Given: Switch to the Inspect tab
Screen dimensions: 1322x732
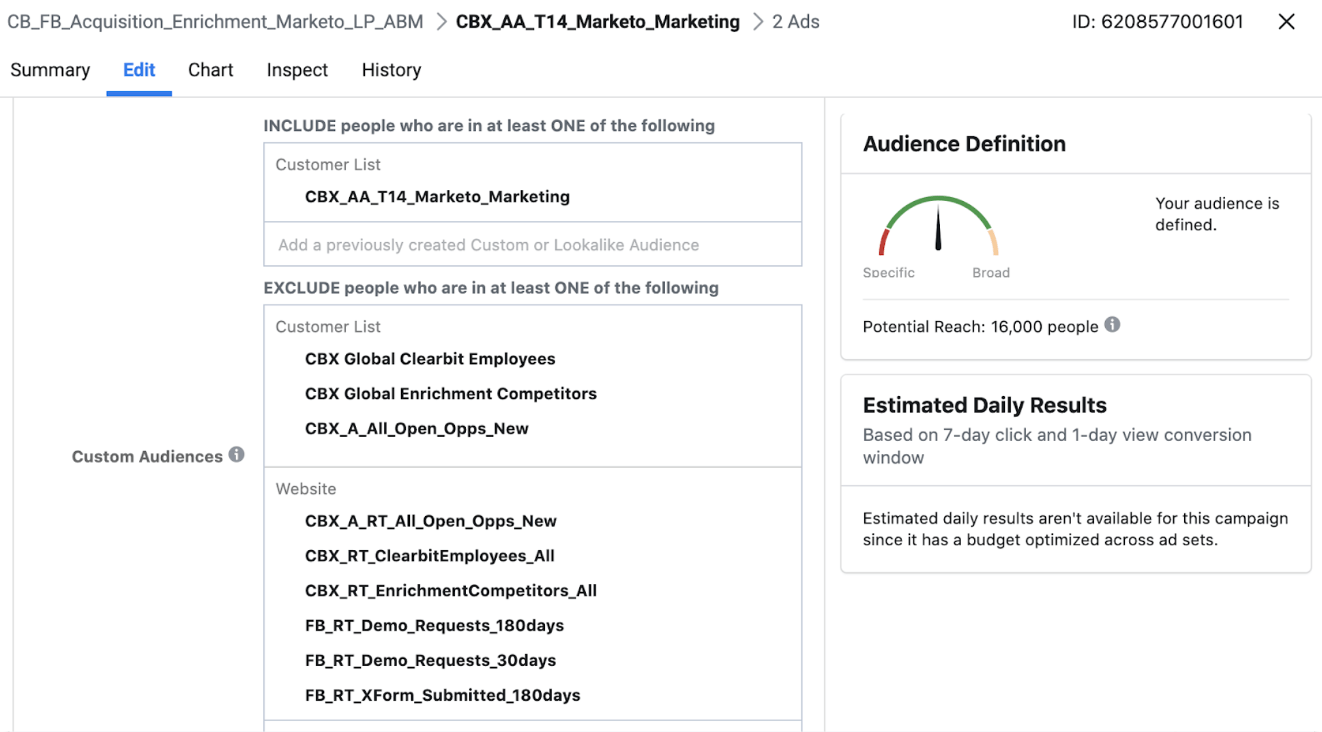Looking at the screenshot, I should [x=297, y=70].
